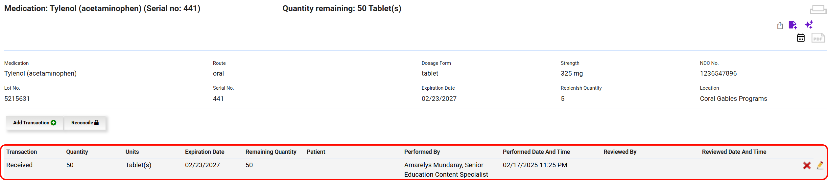
Task: Sort by Expiration Date column header
Action: click(204, 152)
